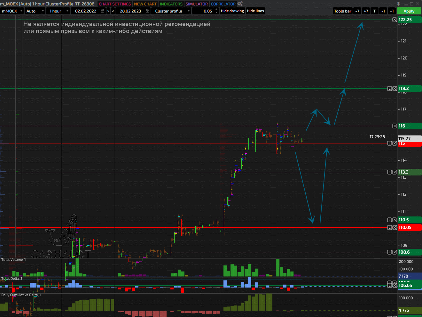
Task: Delete the 116 level using its X icon
Action: coord(395,126)
